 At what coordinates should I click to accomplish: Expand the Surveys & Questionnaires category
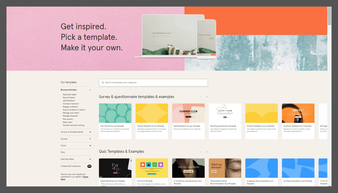[x=90, y=132]
